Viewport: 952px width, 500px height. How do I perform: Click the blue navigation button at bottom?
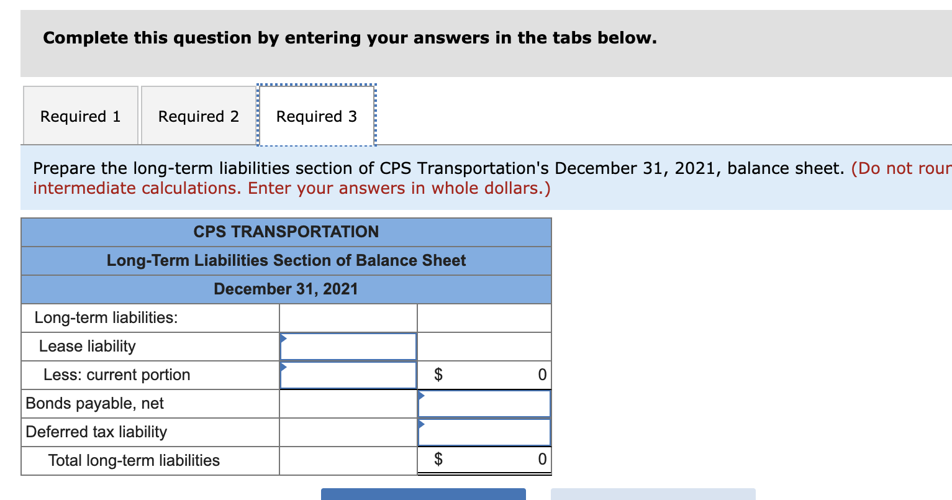click(x=424, y=495)
